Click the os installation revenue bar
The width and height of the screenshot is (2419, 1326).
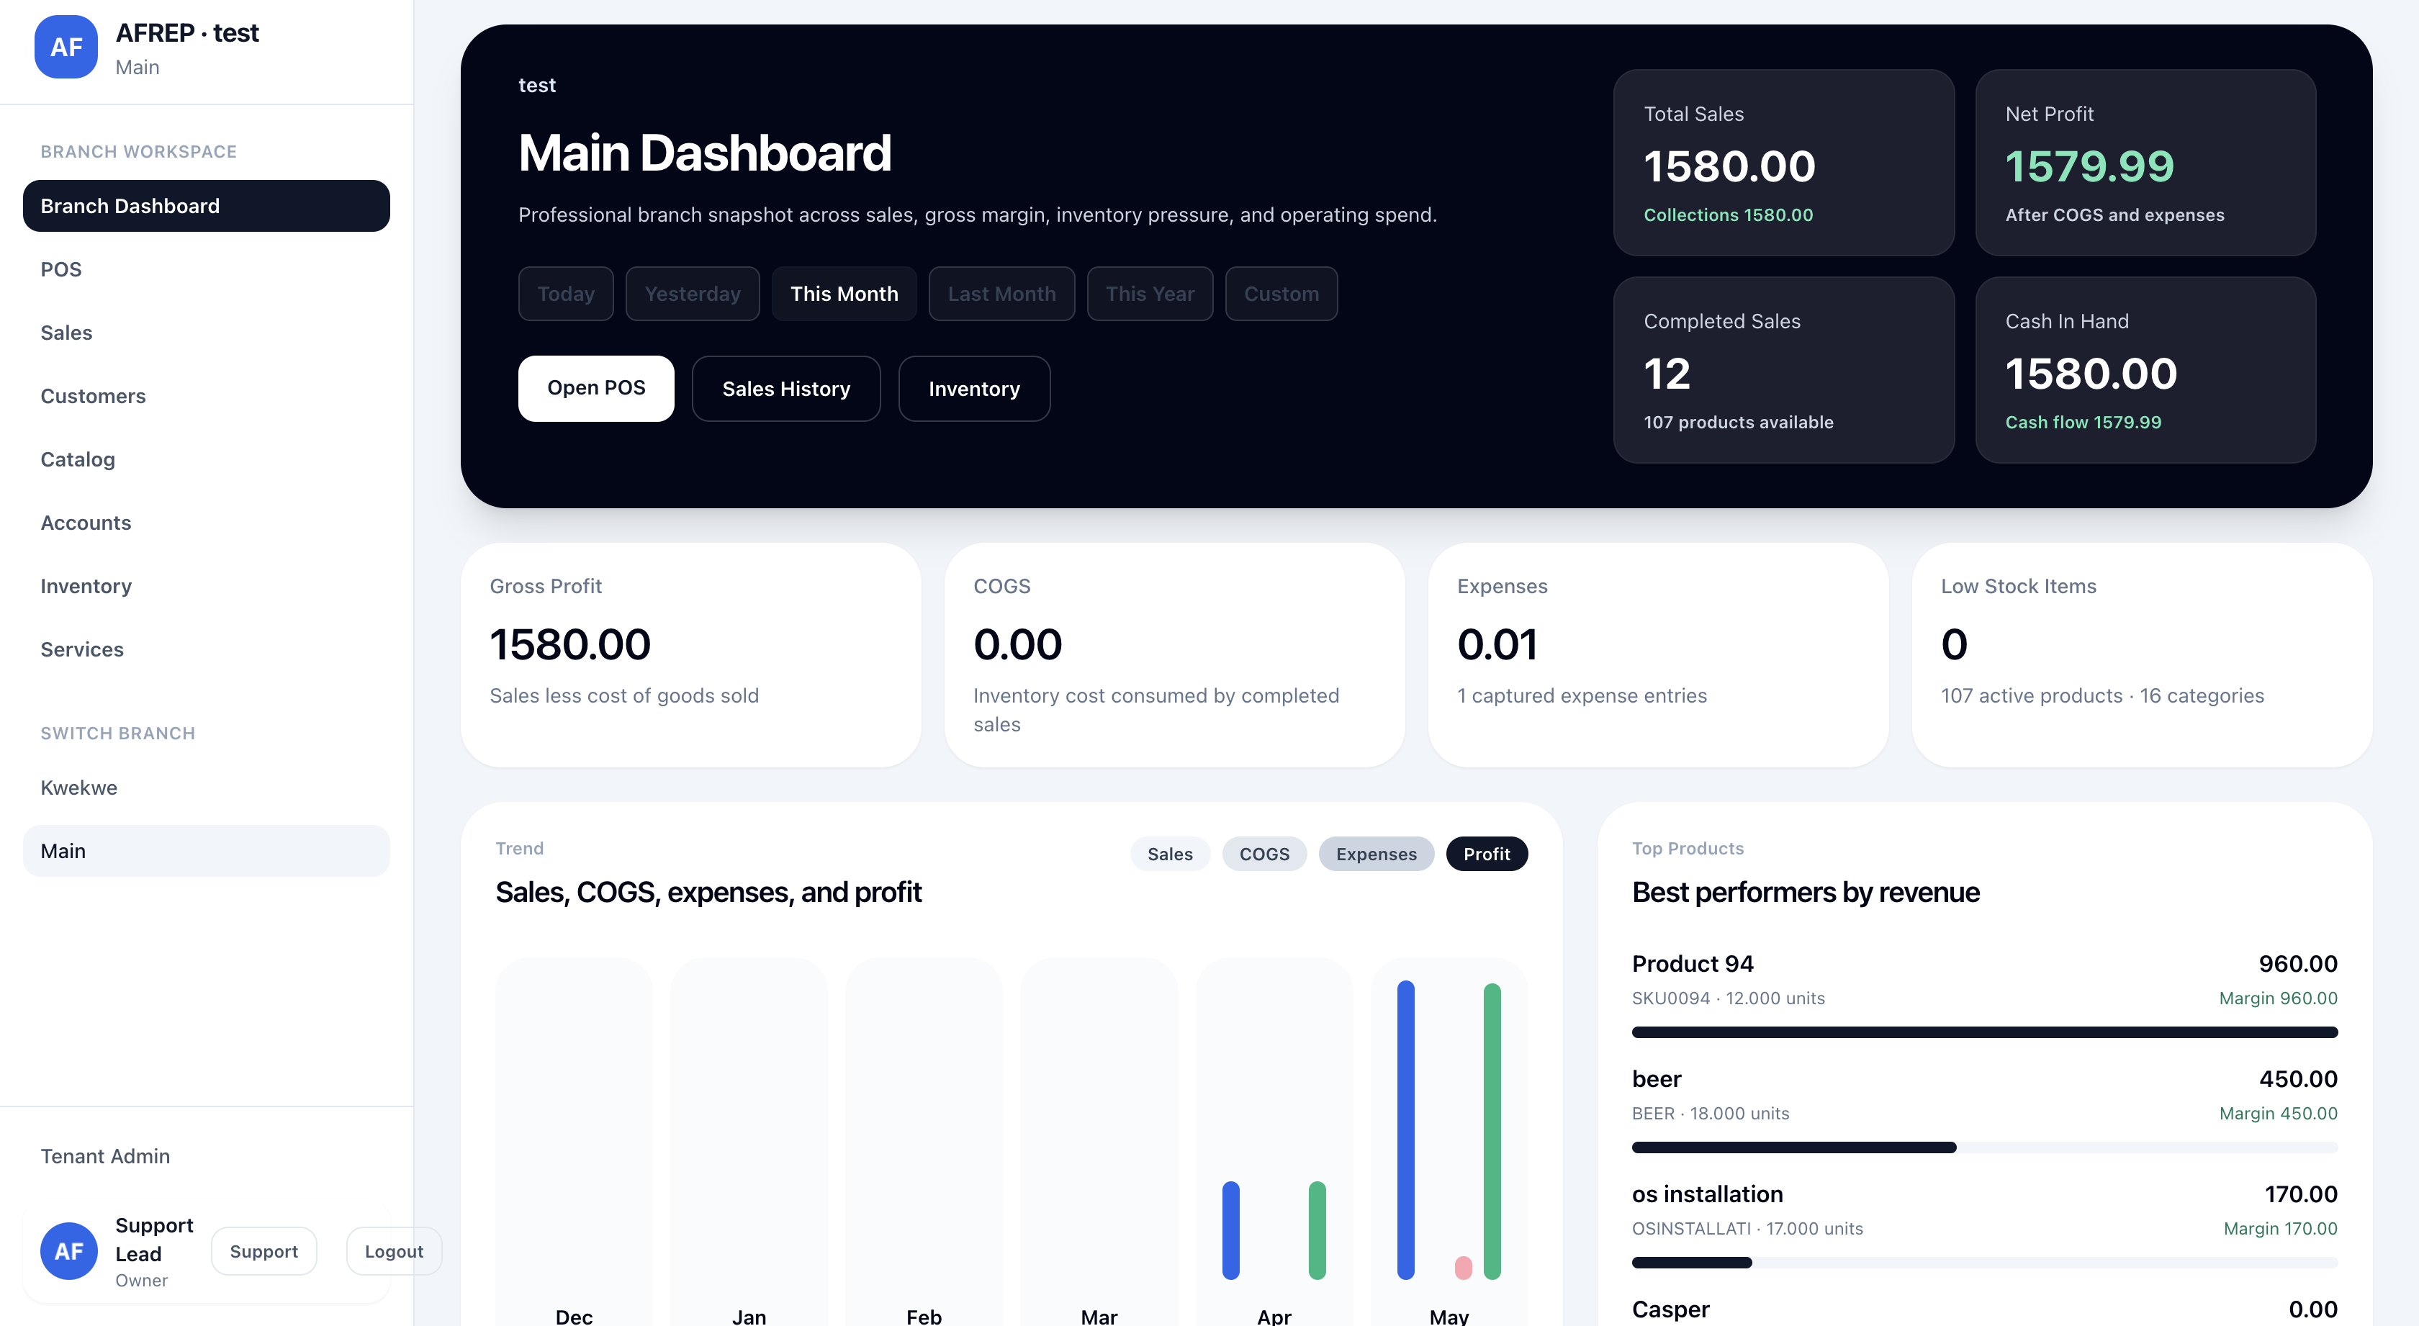pos(1984,1263)
